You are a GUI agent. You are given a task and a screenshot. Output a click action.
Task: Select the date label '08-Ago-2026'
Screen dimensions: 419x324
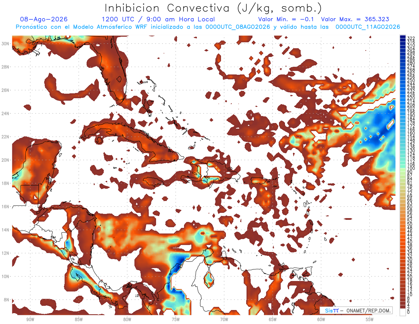pos(44,19)
